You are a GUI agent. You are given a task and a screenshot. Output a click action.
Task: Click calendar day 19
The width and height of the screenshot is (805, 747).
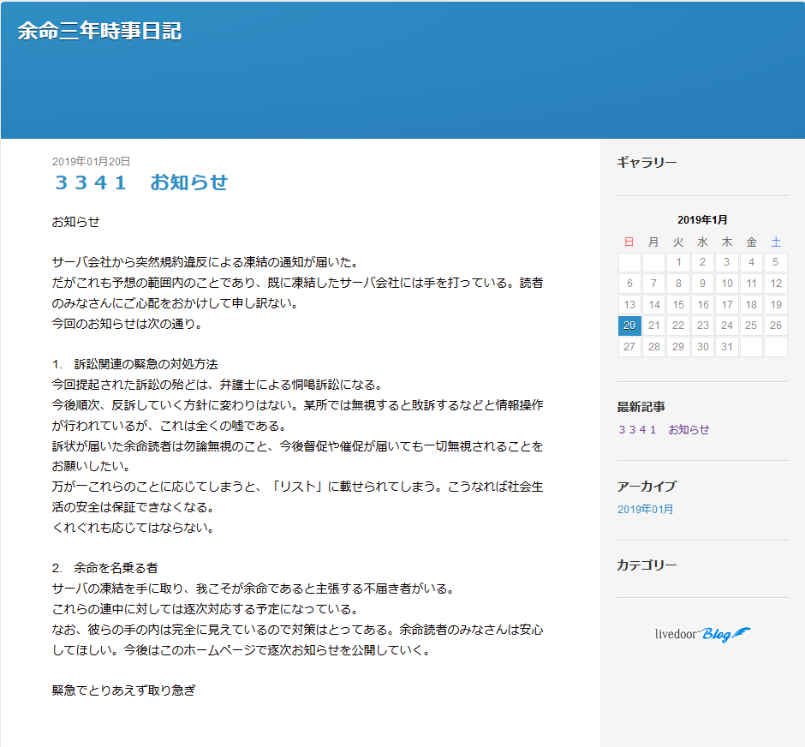point(776,305)
